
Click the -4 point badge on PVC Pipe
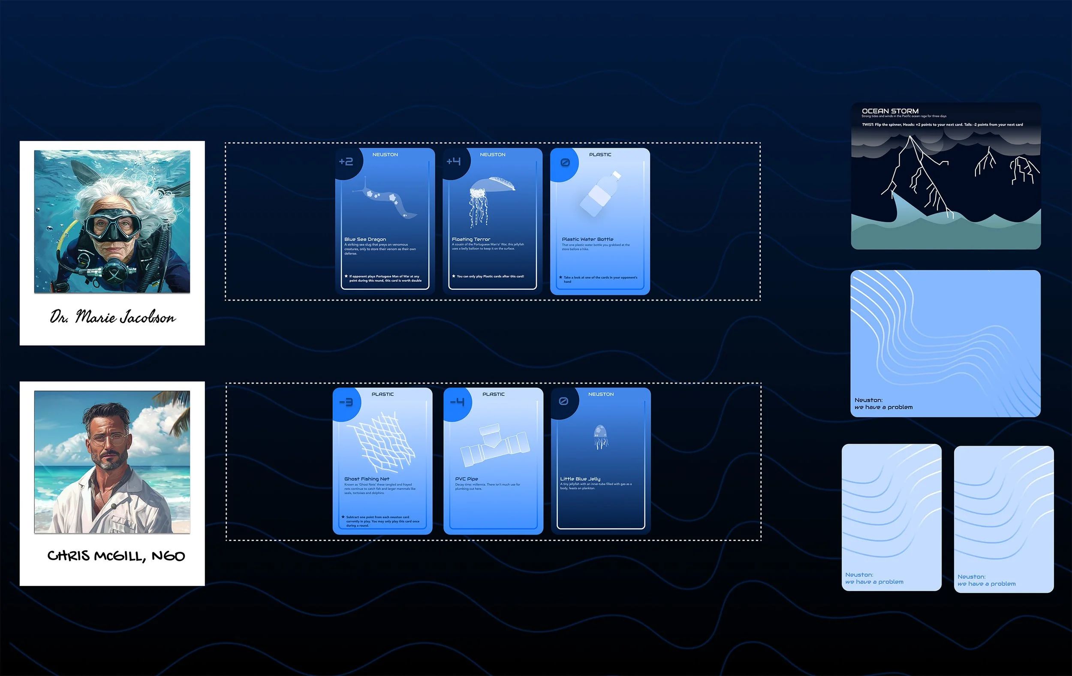457,403
